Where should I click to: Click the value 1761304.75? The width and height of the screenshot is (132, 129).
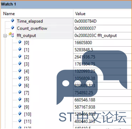[x=85, y=64]
